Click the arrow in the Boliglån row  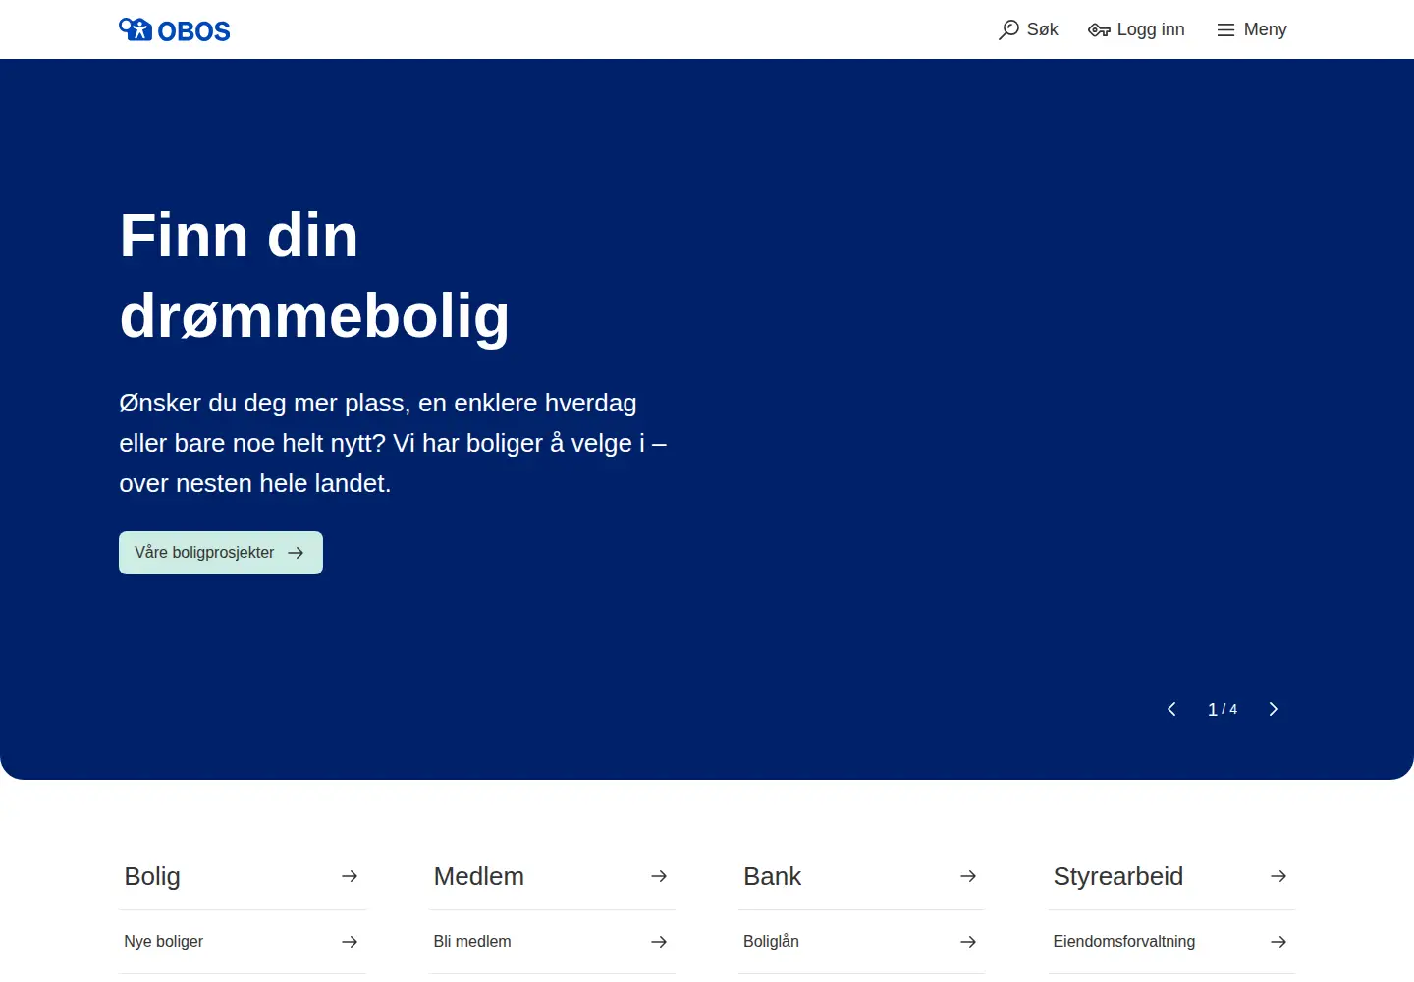(968, 942)
